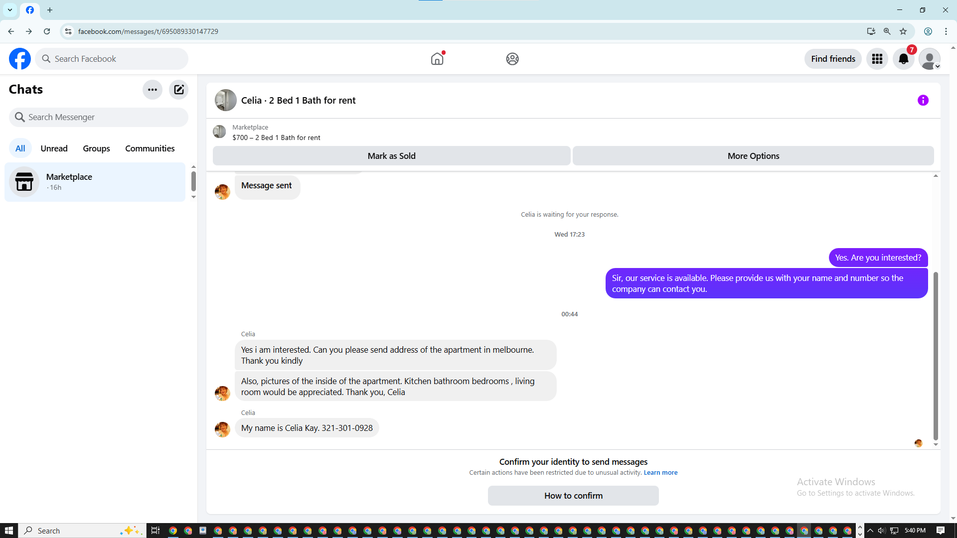The image size is (957, 538).
Task: Click Celia's conversation header avatar
Action: [x=225, y=100]
